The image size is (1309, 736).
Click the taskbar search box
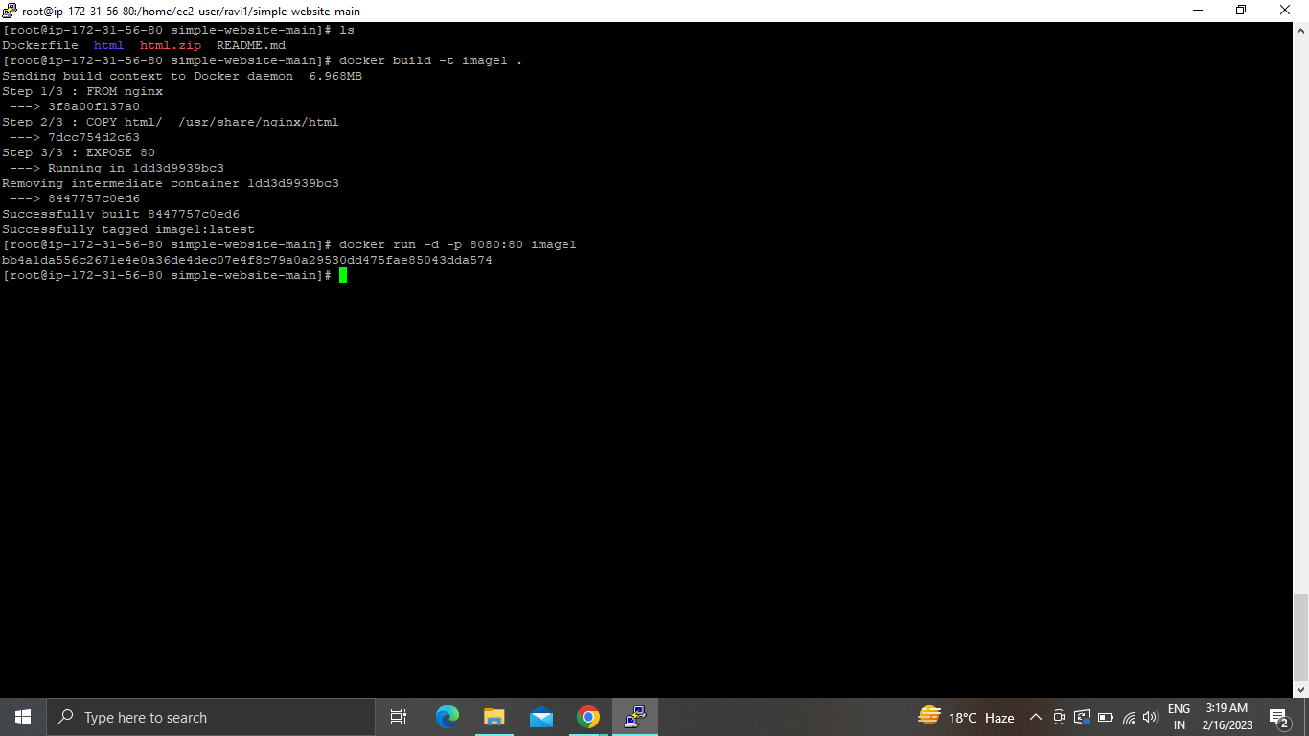click(x=211, y=717)
